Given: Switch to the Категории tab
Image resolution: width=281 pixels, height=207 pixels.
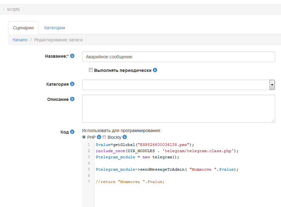Looking at the screenshot, I should tap(55, 28).
